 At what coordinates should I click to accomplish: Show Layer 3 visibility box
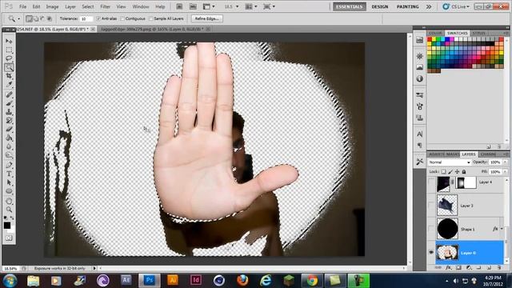(431, 206)
